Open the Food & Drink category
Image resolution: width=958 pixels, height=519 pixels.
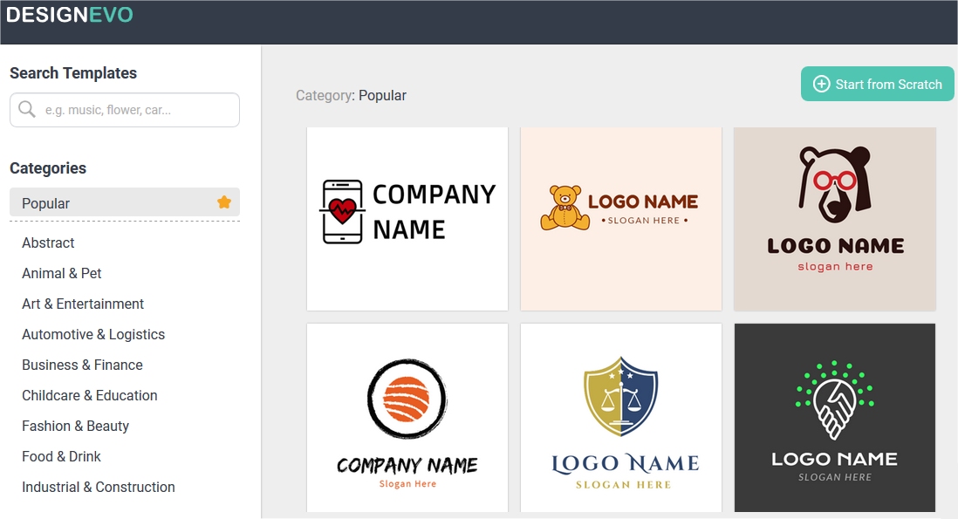pyautogui.click(x=62, y=456)
